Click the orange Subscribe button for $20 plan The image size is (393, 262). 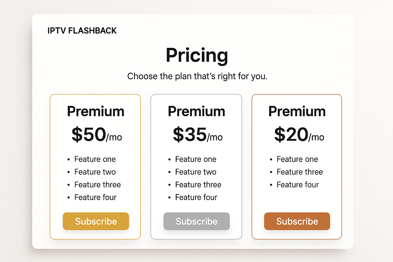(x=297, y=221)
